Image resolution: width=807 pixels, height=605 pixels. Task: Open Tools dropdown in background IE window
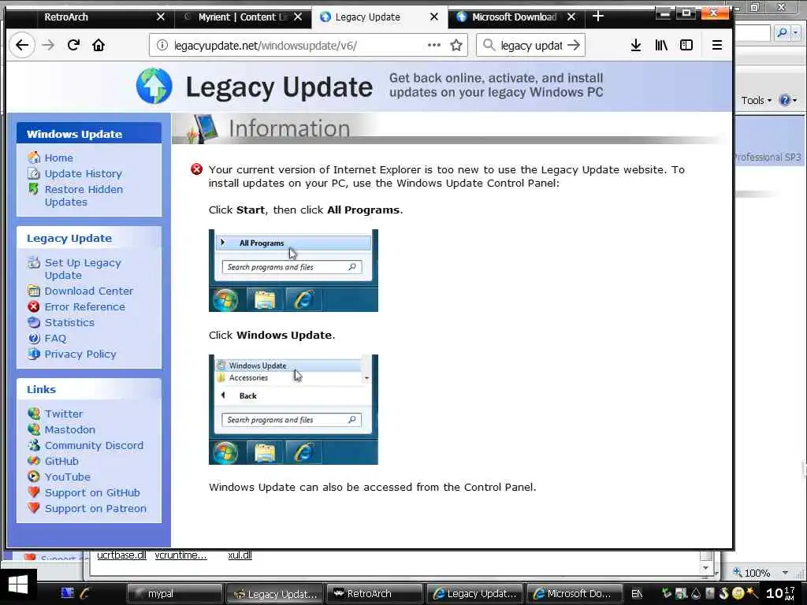tap(756, 100)
